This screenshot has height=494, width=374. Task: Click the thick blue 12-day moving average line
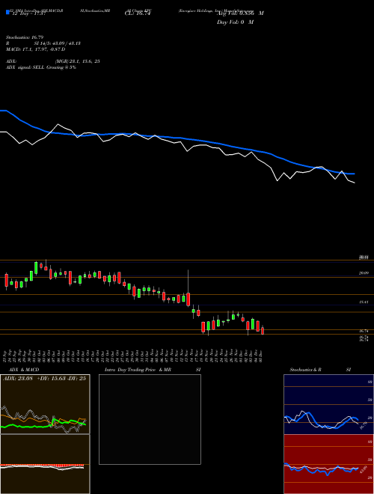click(x=177, y=138)
